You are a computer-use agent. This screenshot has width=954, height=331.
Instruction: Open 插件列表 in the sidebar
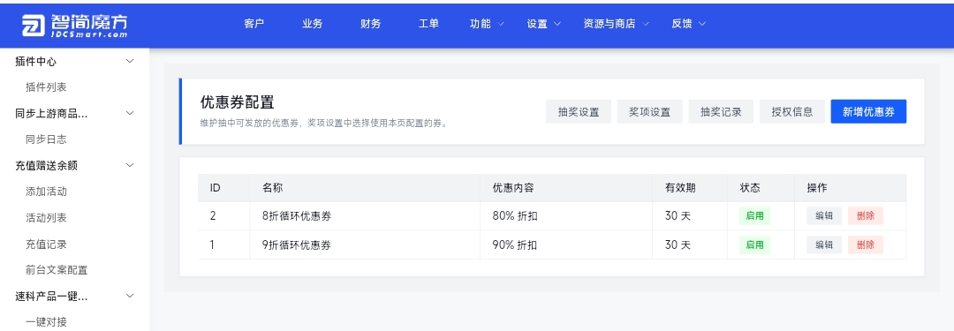[46, 87]
